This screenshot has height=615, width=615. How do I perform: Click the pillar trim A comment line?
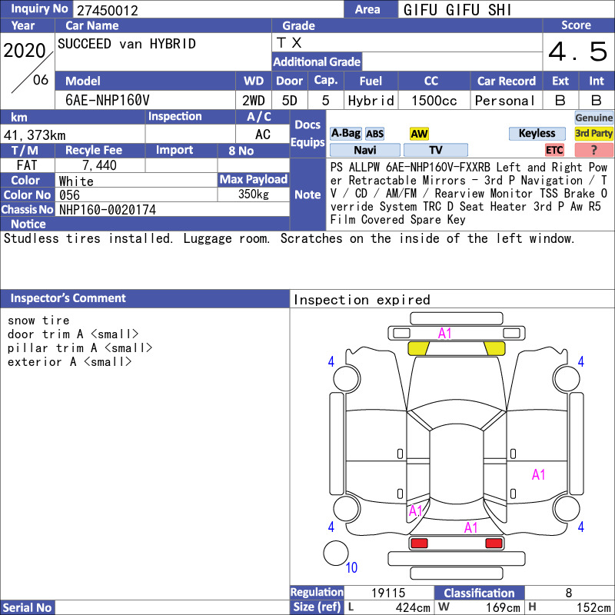coord(80,348)
